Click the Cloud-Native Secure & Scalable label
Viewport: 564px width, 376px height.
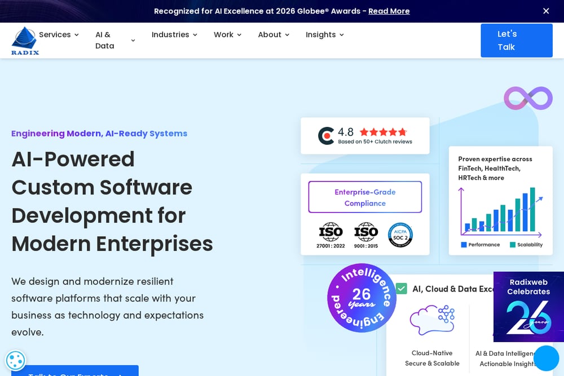pyautogui.click(x=432, y=358)
